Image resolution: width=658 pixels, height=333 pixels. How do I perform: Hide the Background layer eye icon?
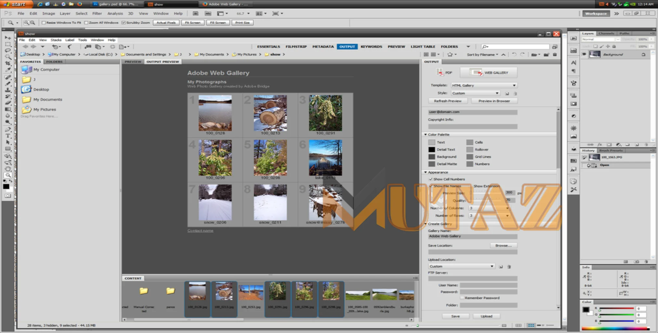click(x=584, y=54)
